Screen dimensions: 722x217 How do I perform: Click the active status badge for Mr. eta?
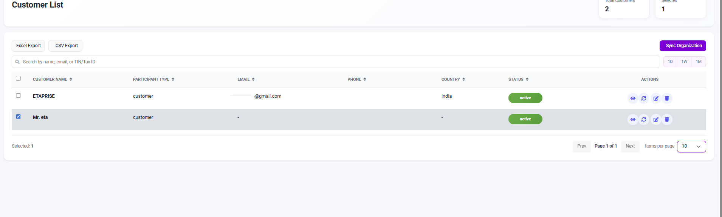pyautogui.click(x=525, y=119)
